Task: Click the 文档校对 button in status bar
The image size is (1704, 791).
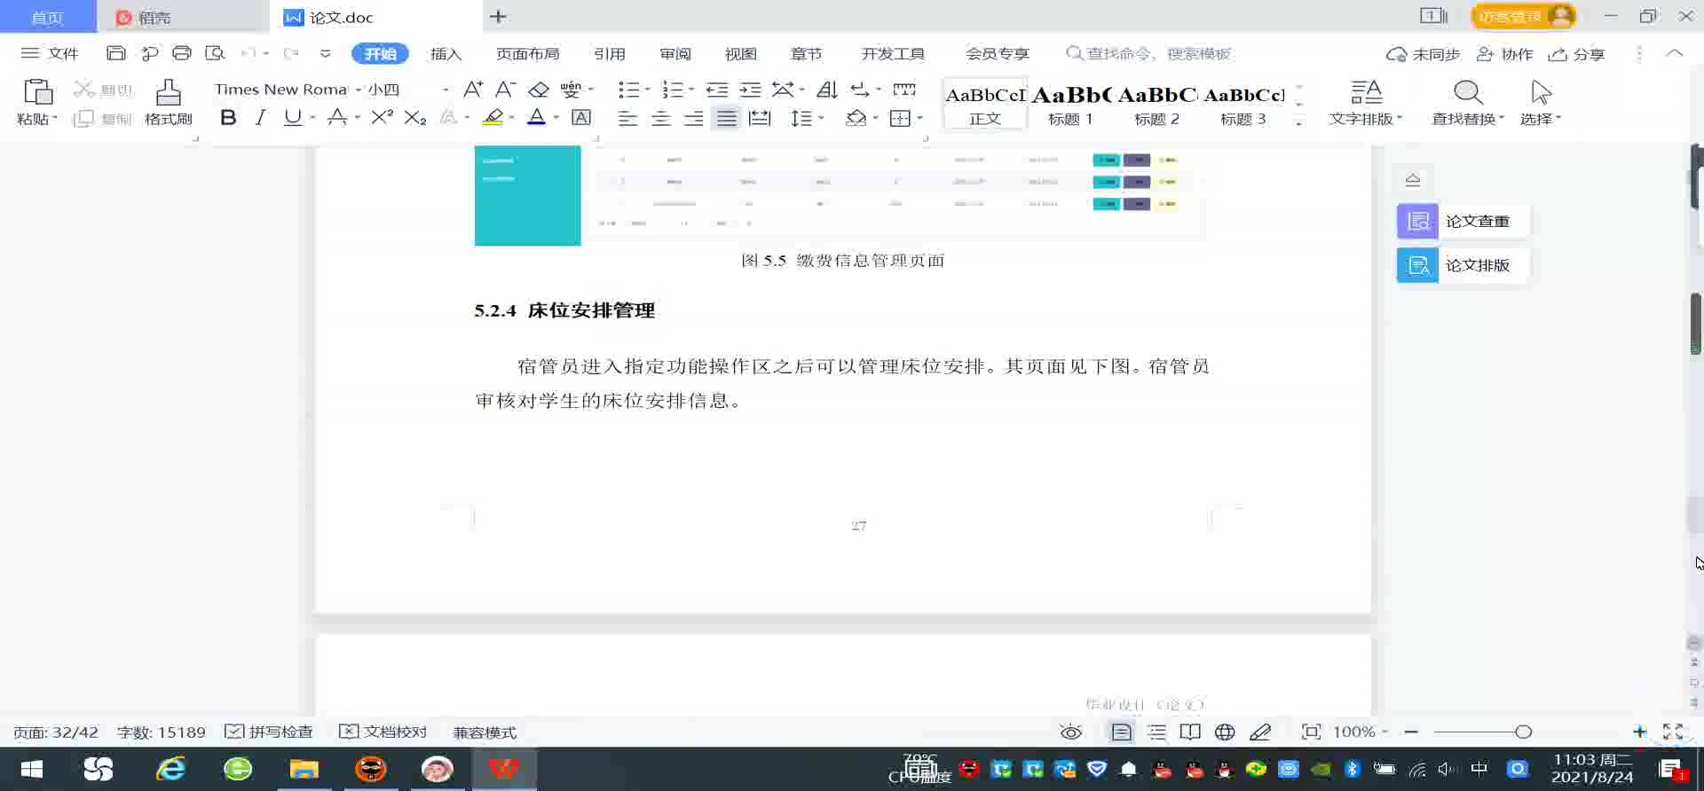Action: click(383, 732)
